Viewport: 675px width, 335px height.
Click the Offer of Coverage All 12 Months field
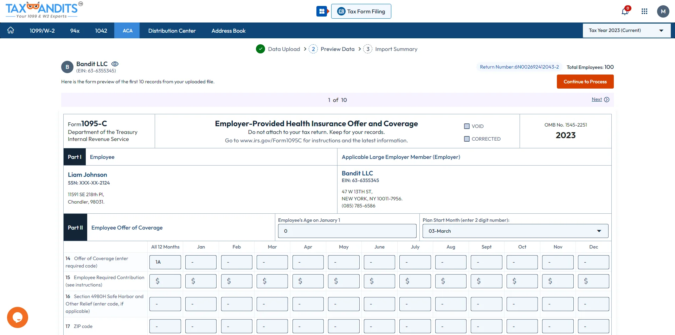point(165,262)
